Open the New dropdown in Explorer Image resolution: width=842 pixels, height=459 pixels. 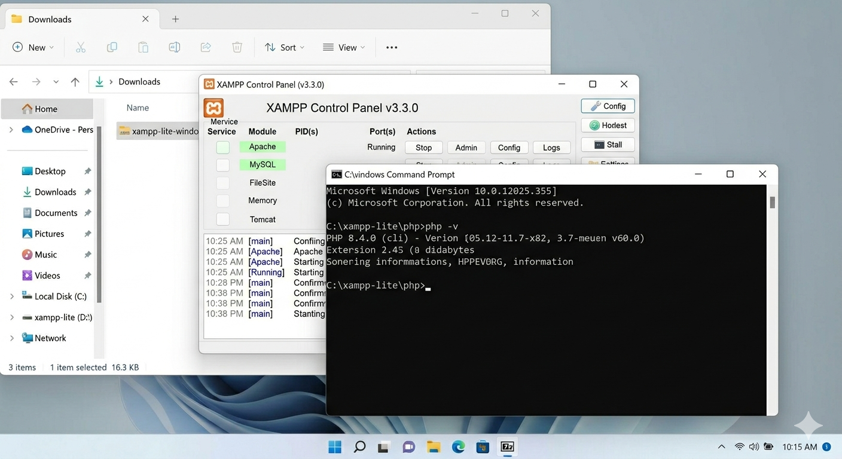click(33, 47)
